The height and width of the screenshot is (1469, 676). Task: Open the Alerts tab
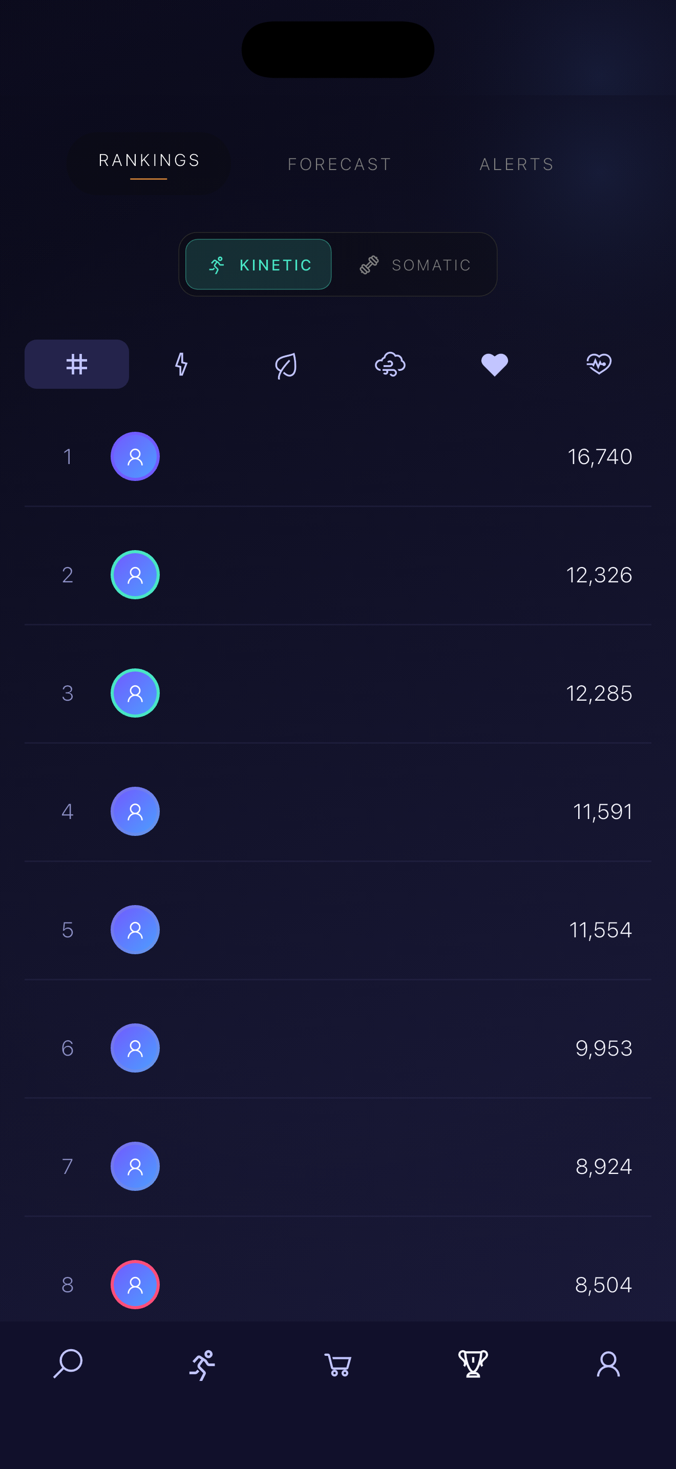pyautogui.click(x=516, y=164)
